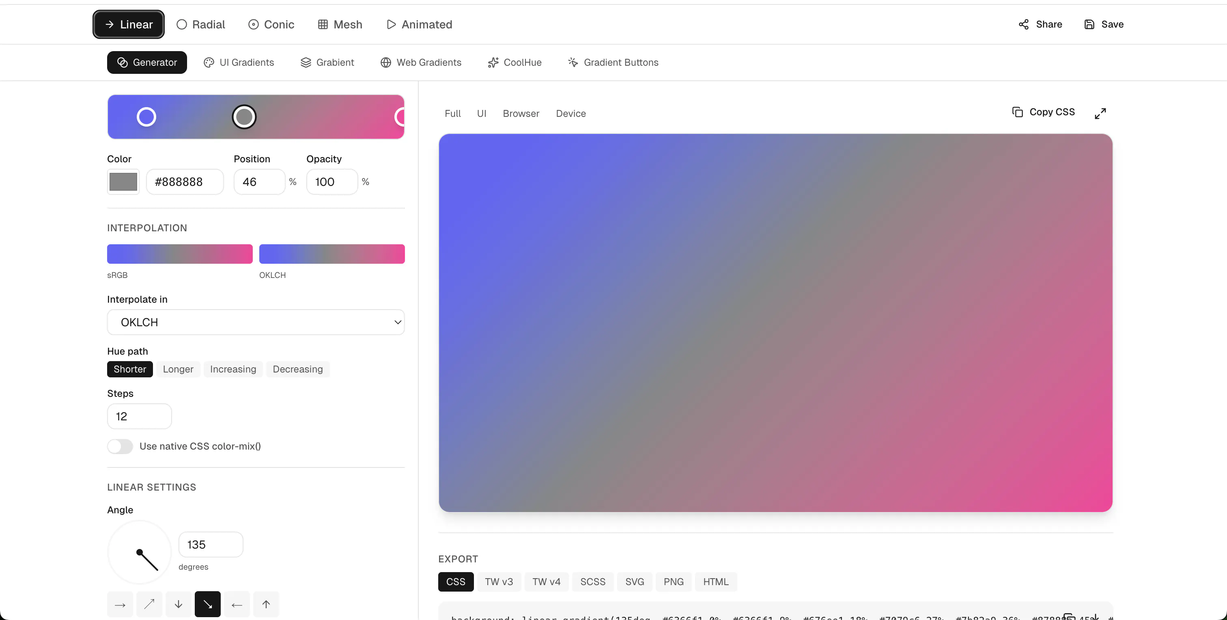Set direction to up-right diagonal arrow
1227x620 pixels.
point(149,604)
